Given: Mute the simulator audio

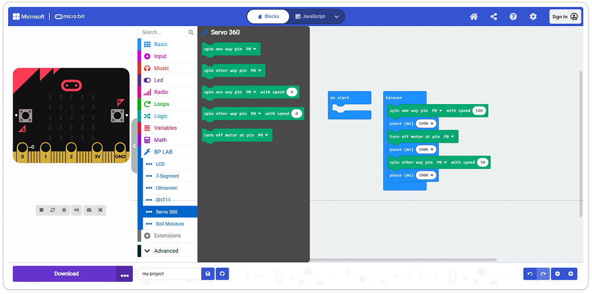Looking at the screenshot, I should coord(77,210).
